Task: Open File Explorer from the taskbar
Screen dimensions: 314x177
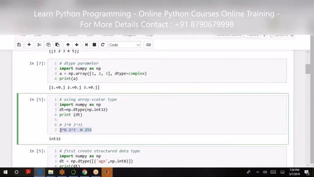Action: coord(51,172)
